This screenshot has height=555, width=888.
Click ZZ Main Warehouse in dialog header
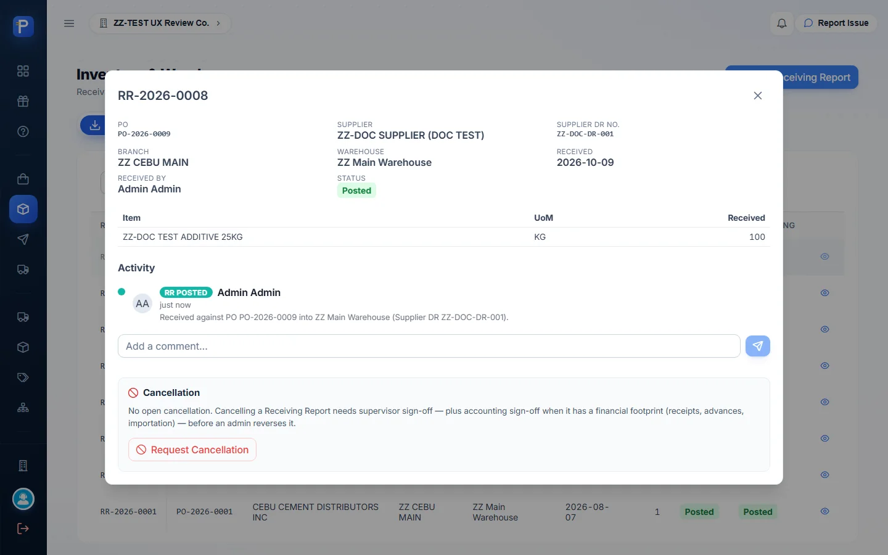tap(384, 162)
